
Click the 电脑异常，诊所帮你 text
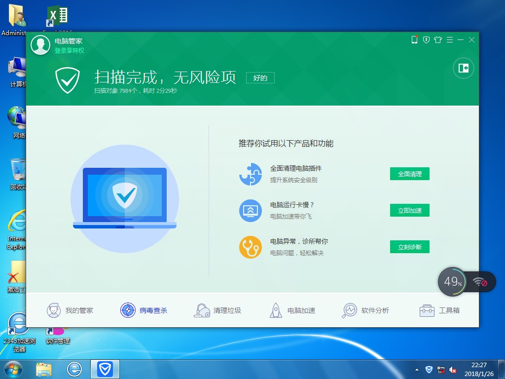coord(299,241)
